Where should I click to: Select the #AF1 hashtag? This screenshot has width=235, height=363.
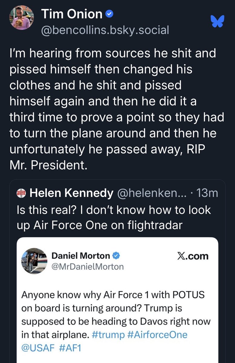(x=71, y=347)
